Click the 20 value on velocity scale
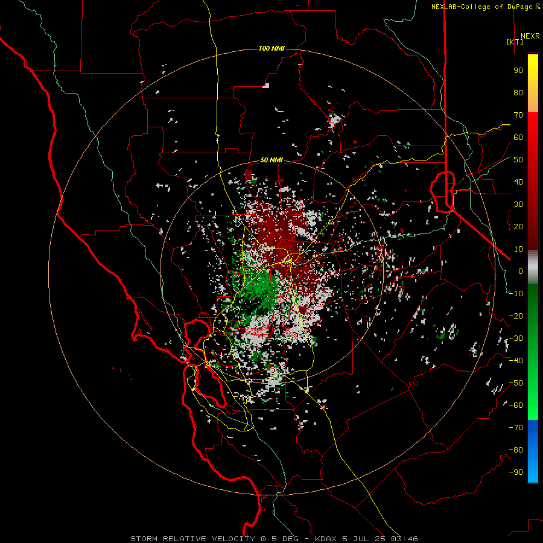The width and height of the screenshot is (543, 543). (x=518, y=226)
